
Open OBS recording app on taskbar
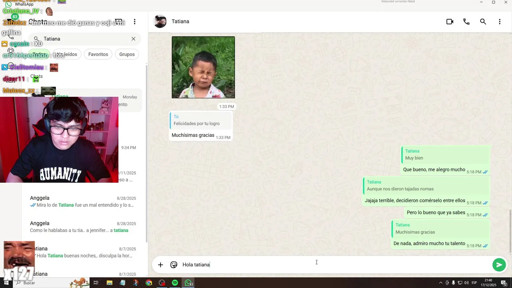[162, 283]
